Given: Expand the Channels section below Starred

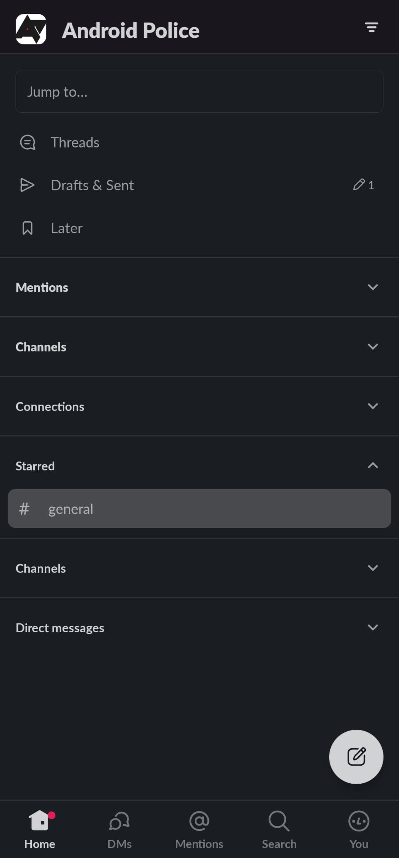Looking at the screenshot, I should (373, 568).
